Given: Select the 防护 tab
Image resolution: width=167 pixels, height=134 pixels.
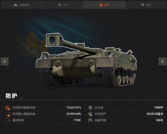Looking at the screenshot, I should click(x=104, y=5).
